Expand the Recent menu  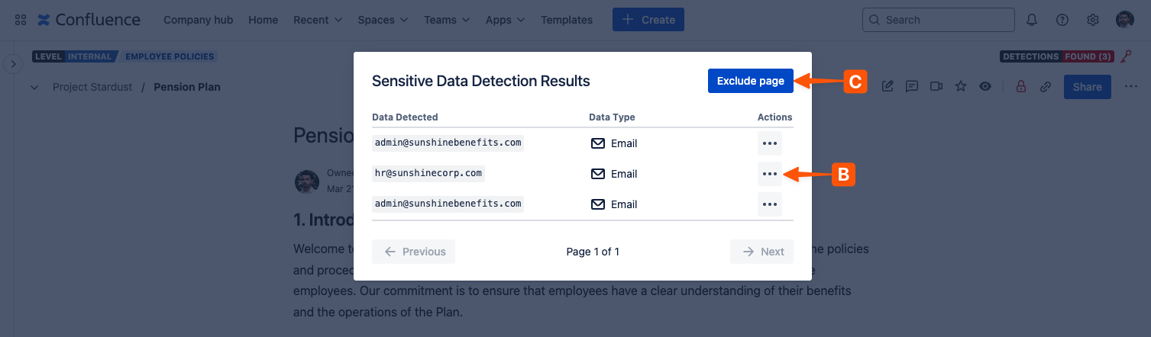point(318,20)
